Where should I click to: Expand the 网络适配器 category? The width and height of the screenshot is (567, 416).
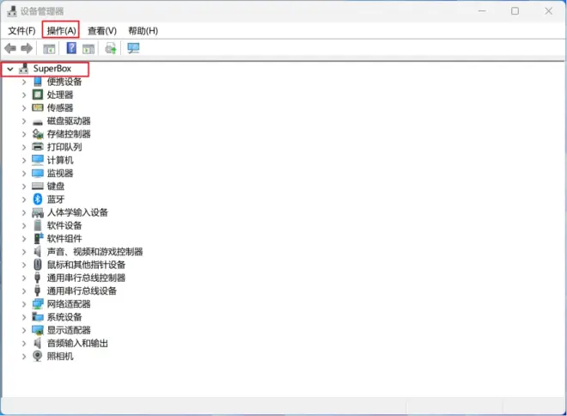[24, 304]
